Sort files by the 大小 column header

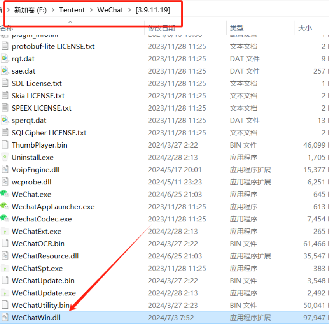click(305, 28)
